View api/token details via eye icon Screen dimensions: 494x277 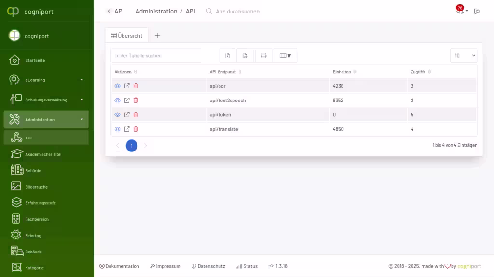click(117, 115)
